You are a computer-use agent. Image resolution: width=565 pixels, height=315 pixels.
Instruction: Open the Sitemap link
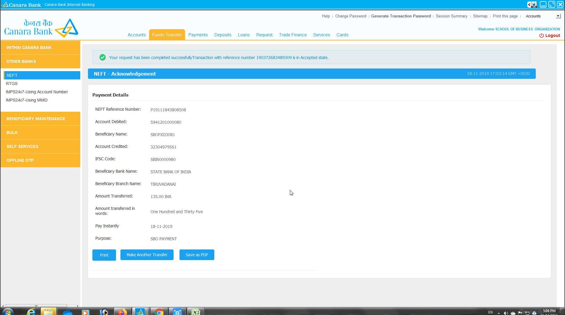(x=480, y=16)
